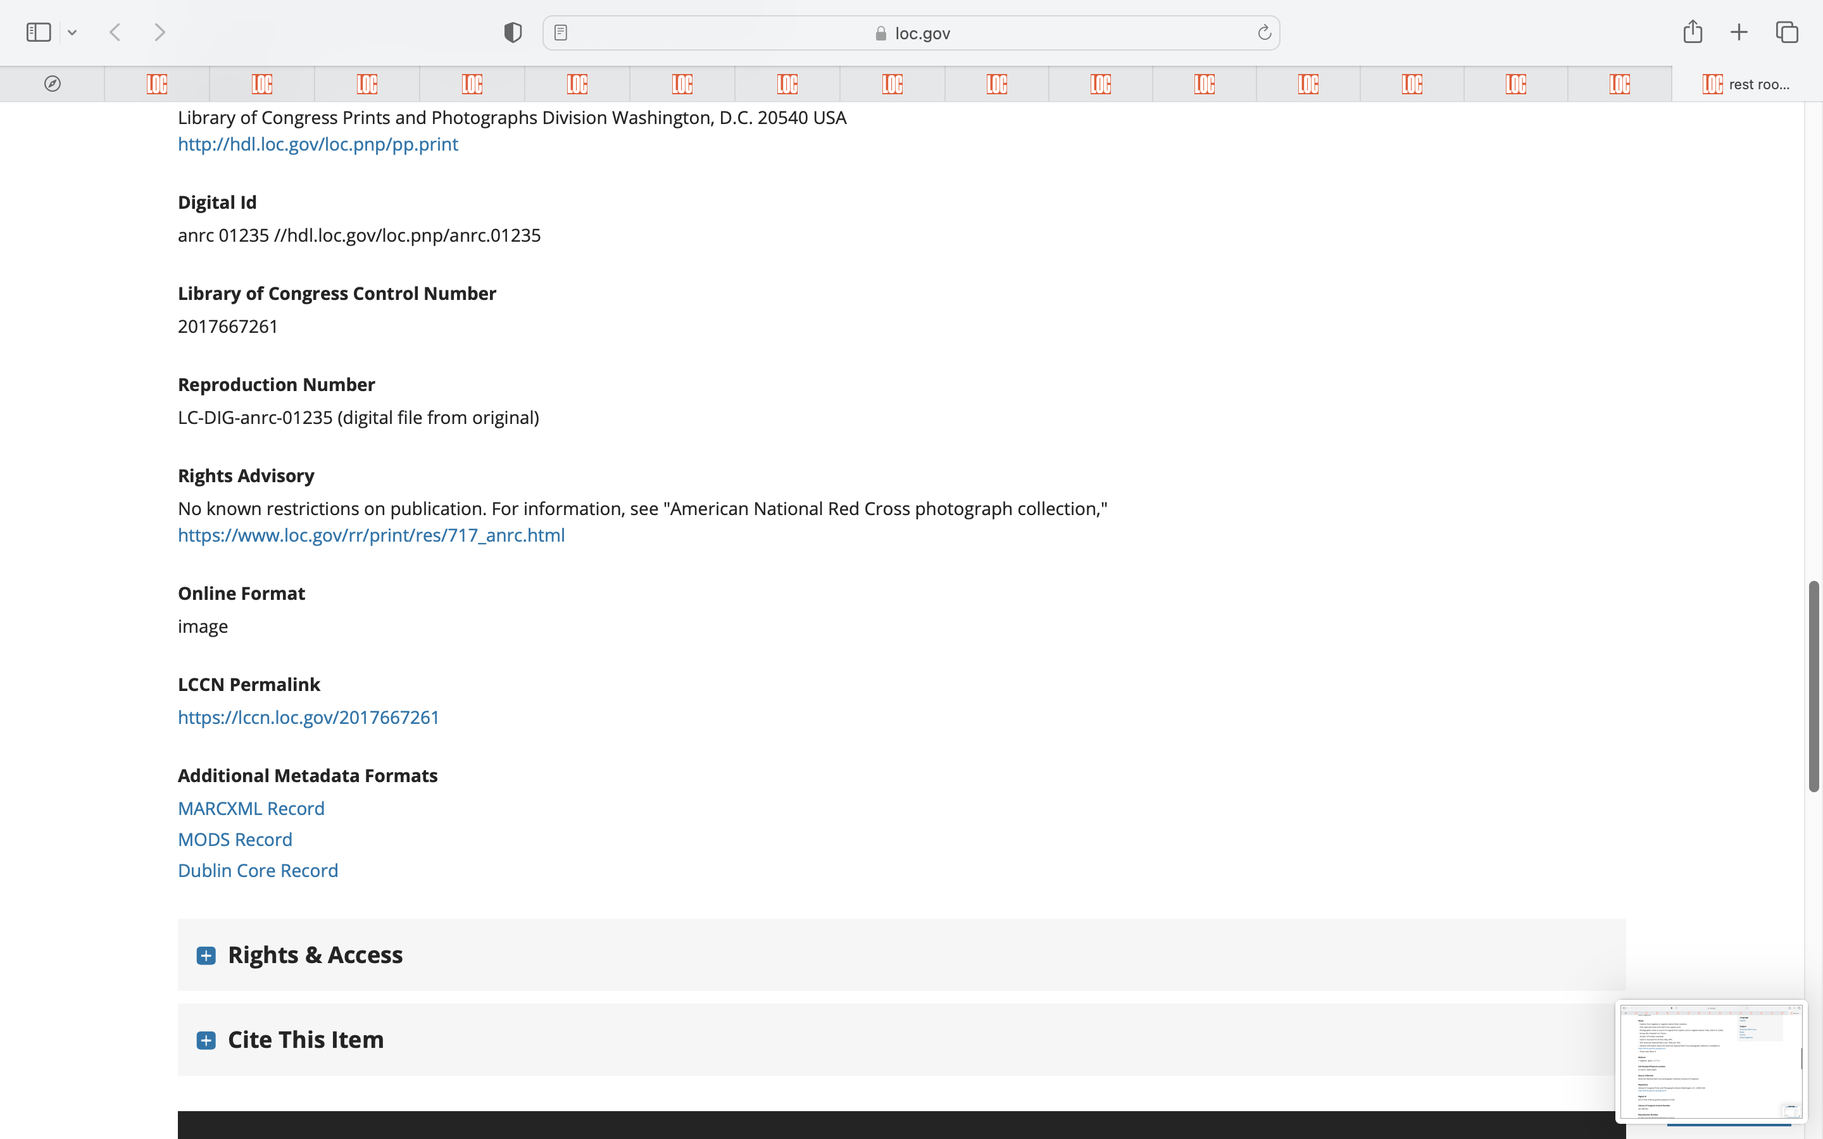The width and height of the screenshot is (1823, 1139).
Task: Click the Safari sidebar toggle icon
Action: [39, 32]
